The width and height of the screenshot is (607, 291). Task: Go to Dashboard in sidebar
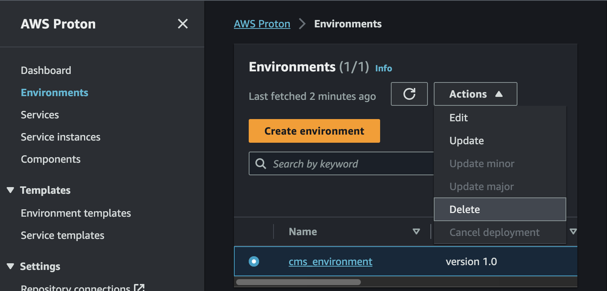(x=46, y=70)
